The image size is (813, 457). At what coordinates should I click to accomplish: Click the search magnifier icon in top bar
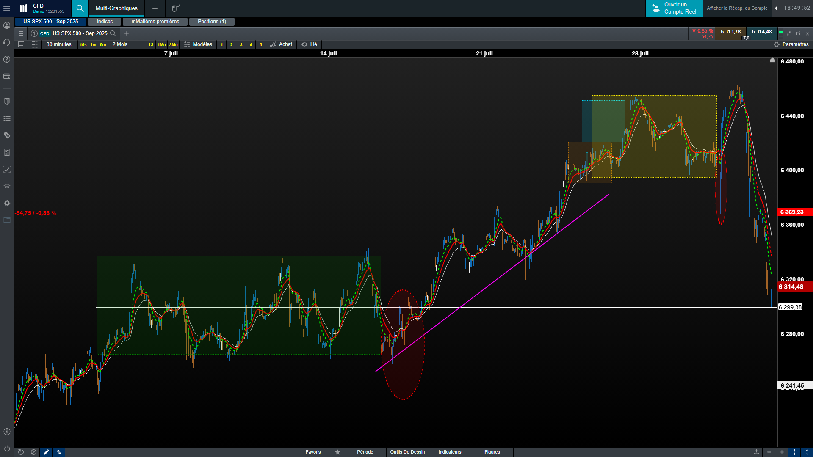(80, 8)
